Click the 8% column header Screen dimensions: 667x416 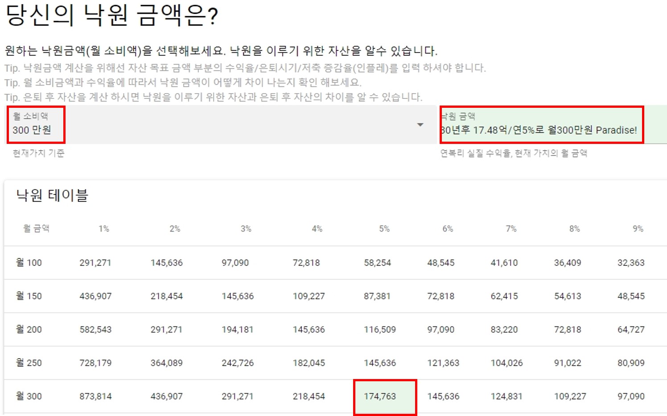click(575, 228)
